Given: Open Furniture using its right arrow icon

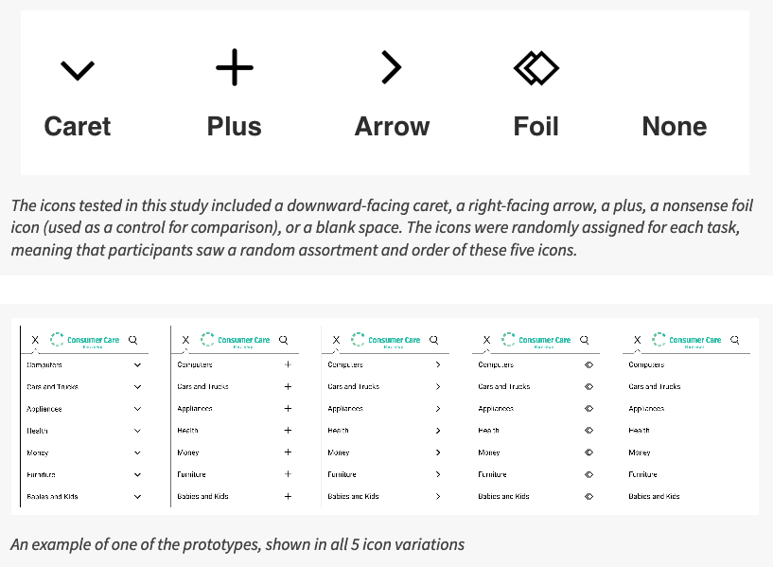Looking at the screenshot, I should pyautogui.click(x=438, y=474).
